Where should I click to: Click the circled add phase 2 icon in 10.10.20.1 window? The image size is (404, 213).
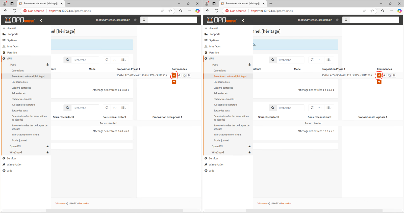coord(174,75)
